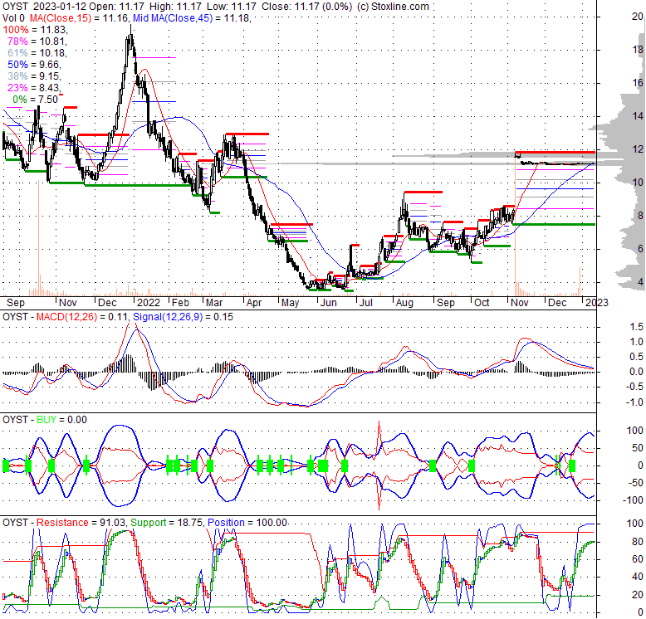Screen dimensions: 646x619
Task: Click the Sep label at timeline start
Action: [16, 303]
